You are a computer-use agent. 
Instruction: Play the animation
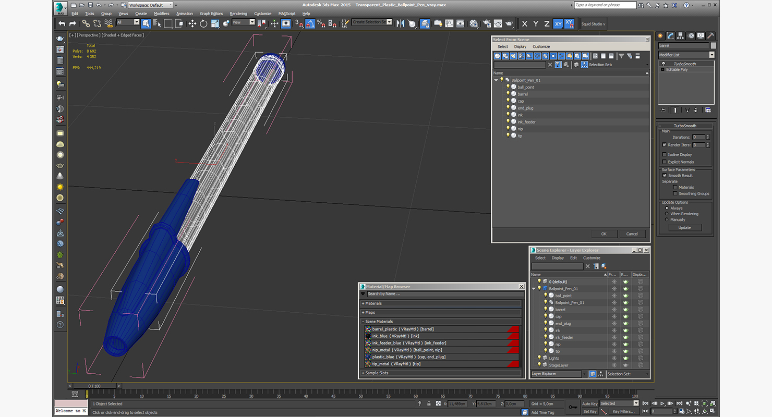click(662, 403)
